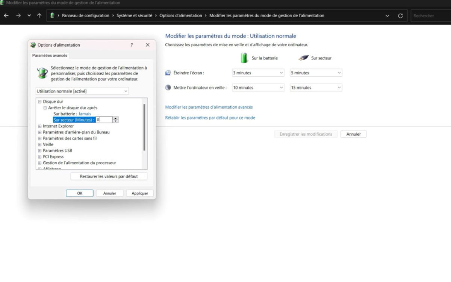Open recent locations chevron

pyautogui.click(x=29, y=15)
